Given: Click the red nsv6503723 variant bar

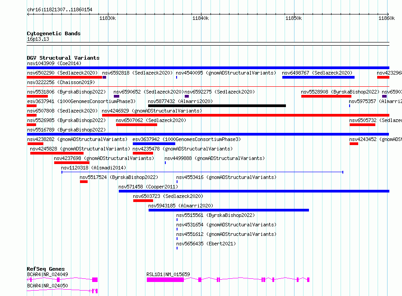Looking at the screenshot, I should [143, 201].
